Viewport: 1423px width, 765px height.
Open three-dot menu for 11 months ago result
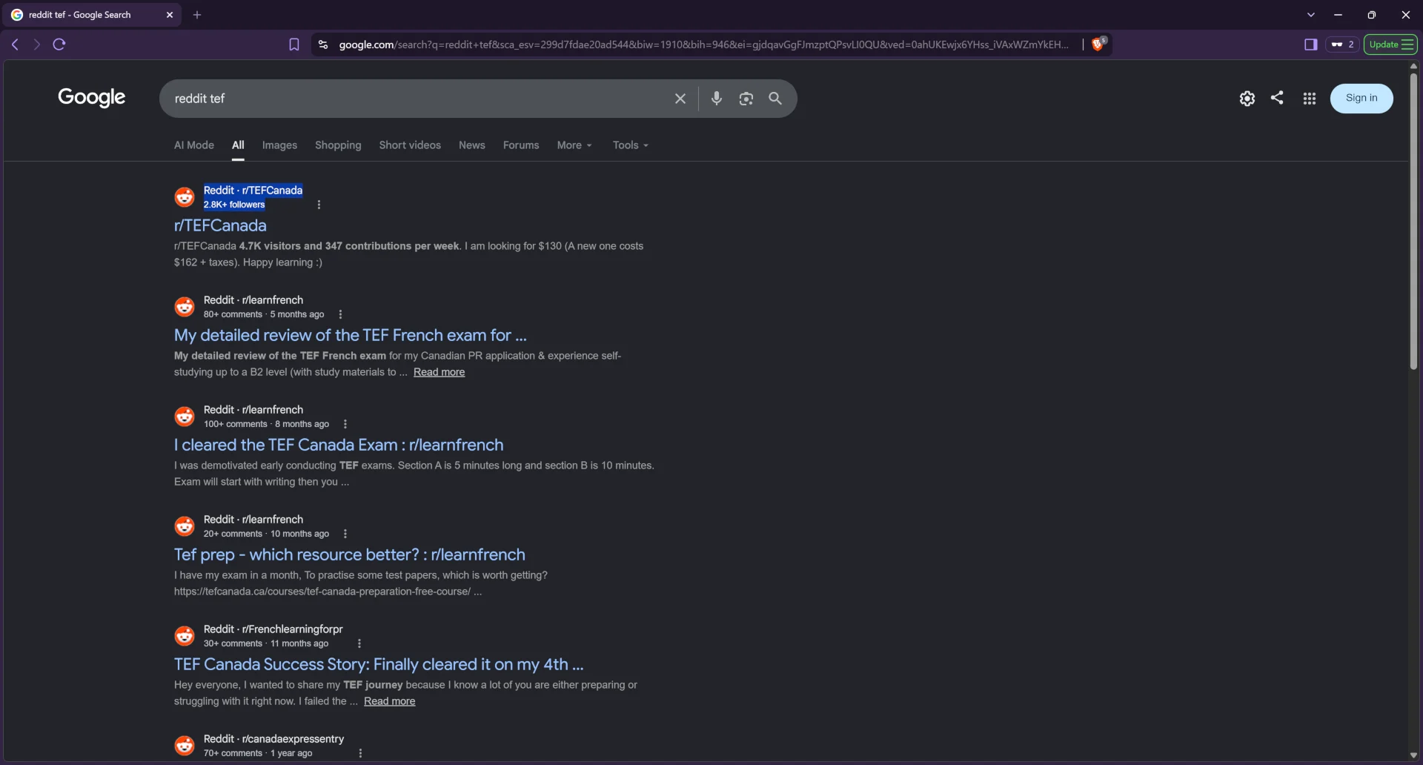coord(359,643)
